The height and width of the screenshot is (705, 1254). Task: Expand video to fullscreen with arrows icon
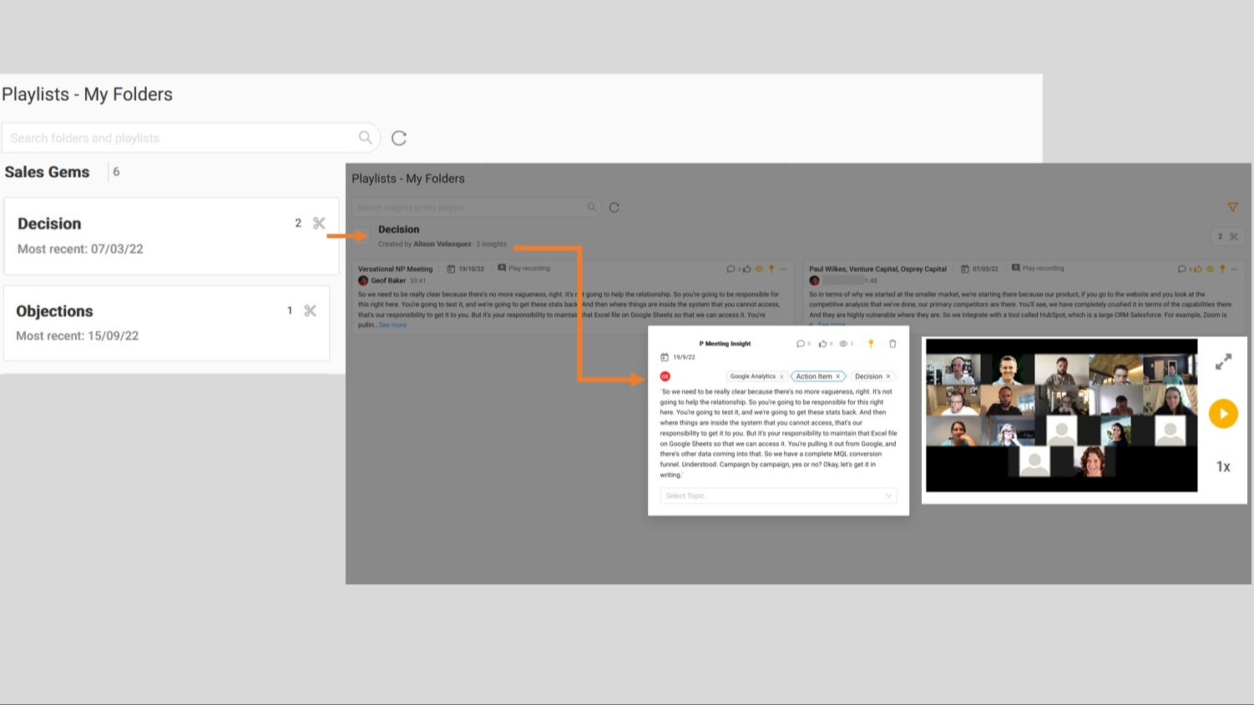(x=1223, y=362)
